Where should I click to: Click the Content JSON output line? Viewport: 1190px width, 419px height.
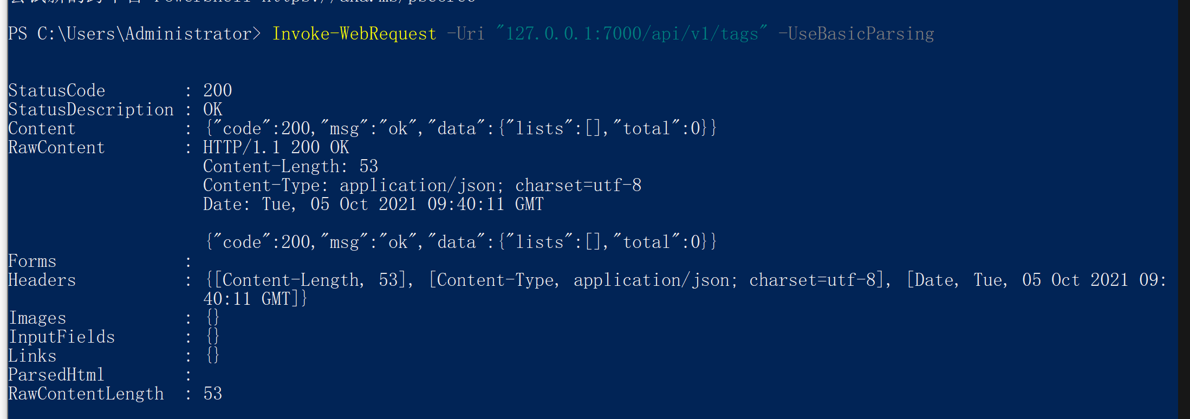click(461, 129)
